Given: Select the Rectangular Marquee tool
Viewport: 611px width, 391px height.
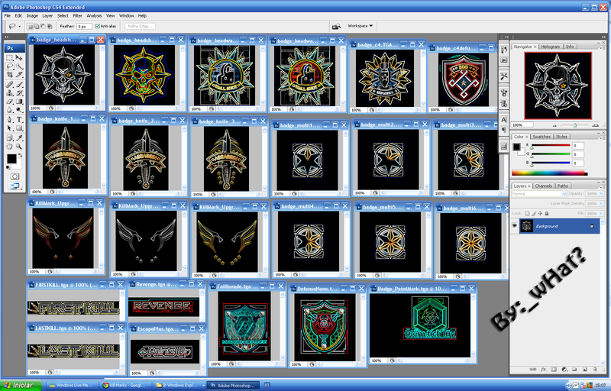Looking at the screenshot, I should click(10, 57).
